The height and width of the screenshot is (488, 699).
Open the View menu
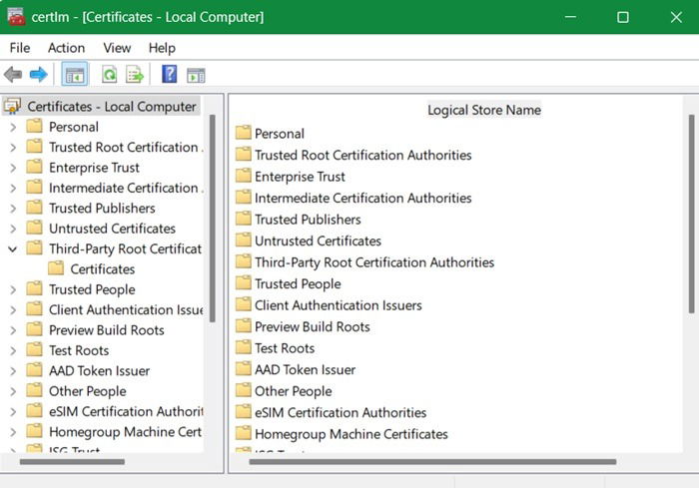[x=117, y=48]
